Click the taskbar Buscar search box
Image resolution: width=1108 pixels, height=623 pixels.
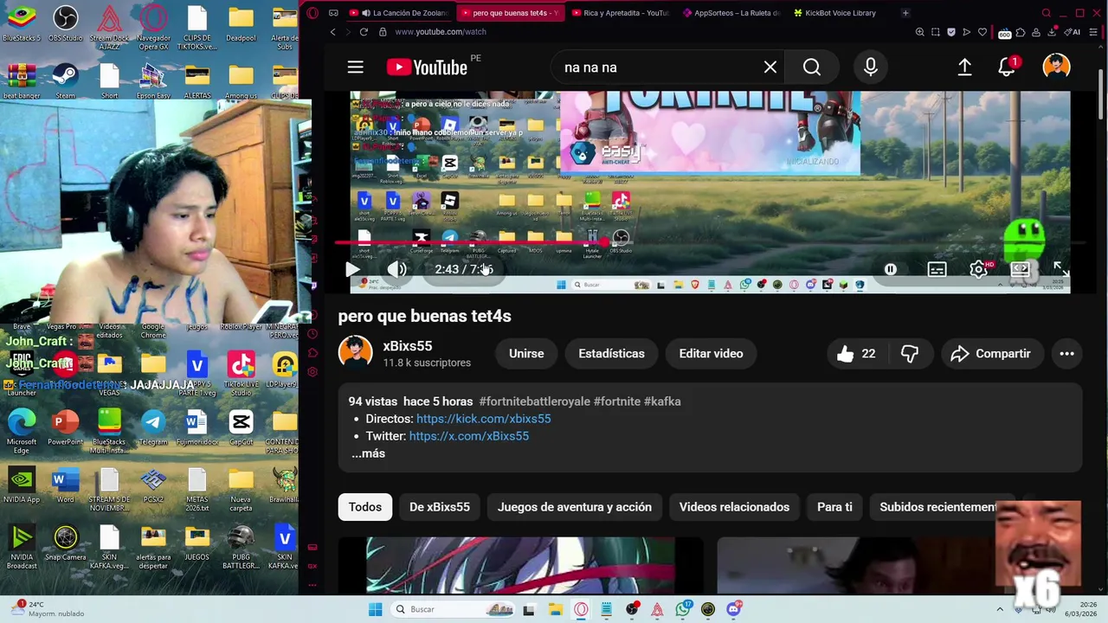tap(453, 609)
